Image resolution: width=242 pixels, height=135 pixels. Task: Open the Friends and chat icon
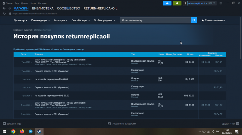click(238, 123)
